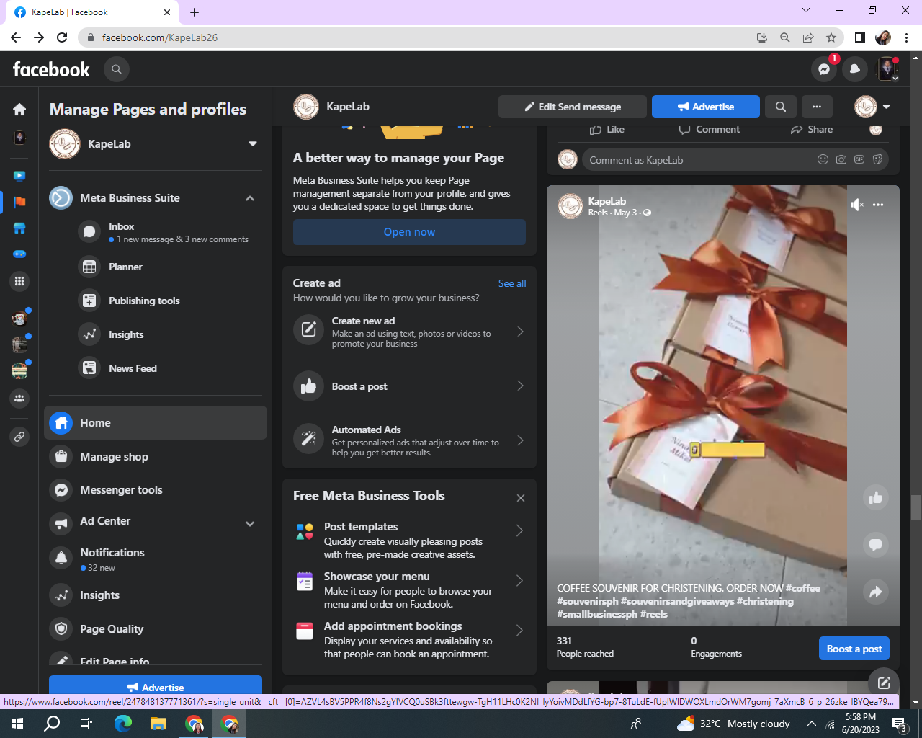
Task: Attach a photo to the comment
Action: 841,159
